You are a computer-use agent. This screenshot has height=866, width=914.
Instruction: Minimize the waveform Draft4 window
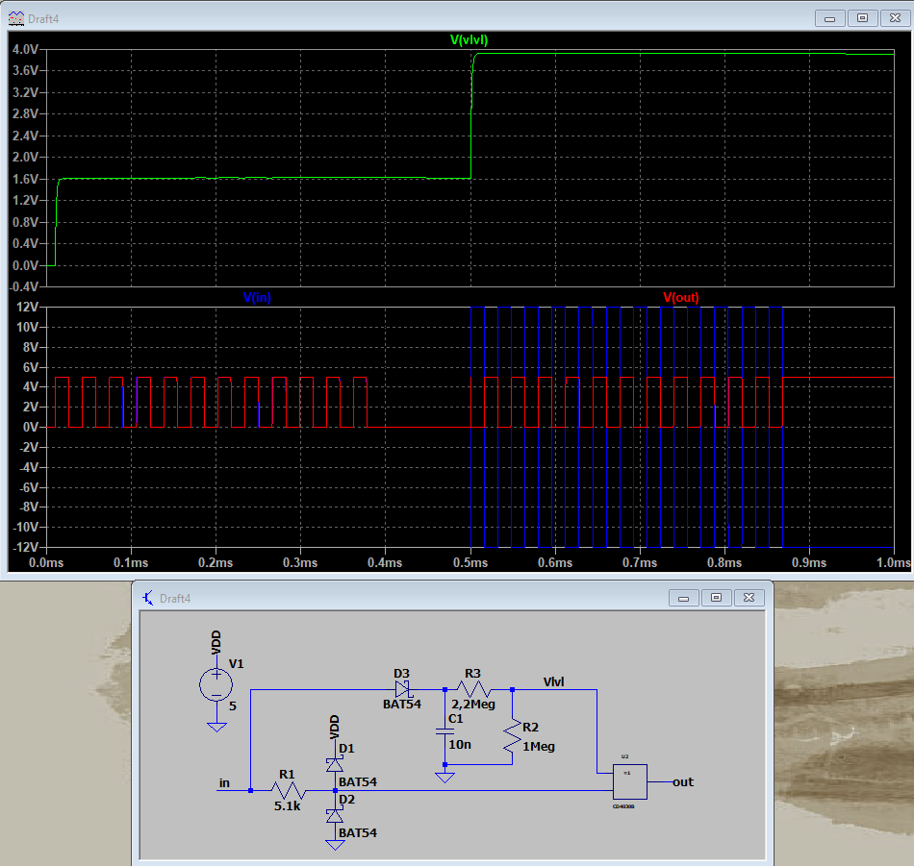(830, 18)
